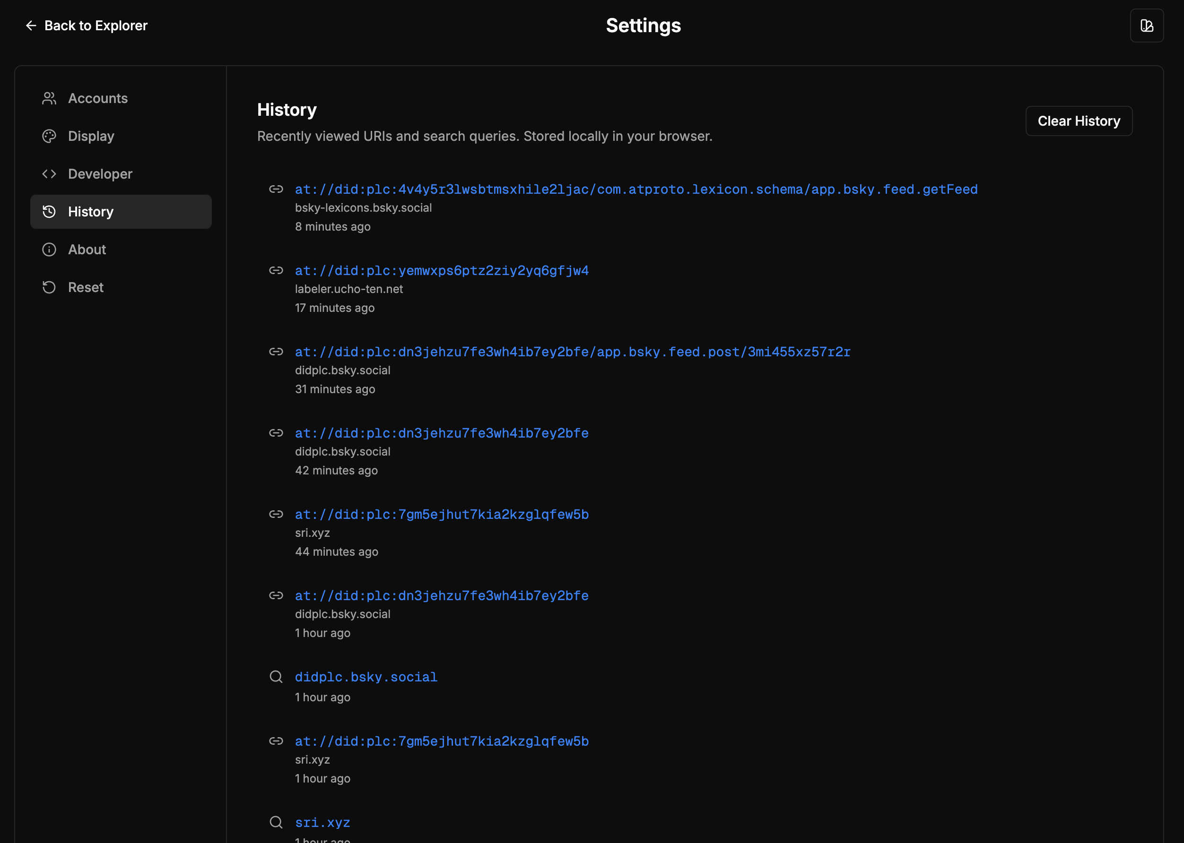
Task: Switch to the Developer settings tab
Action: coord(100,174)
